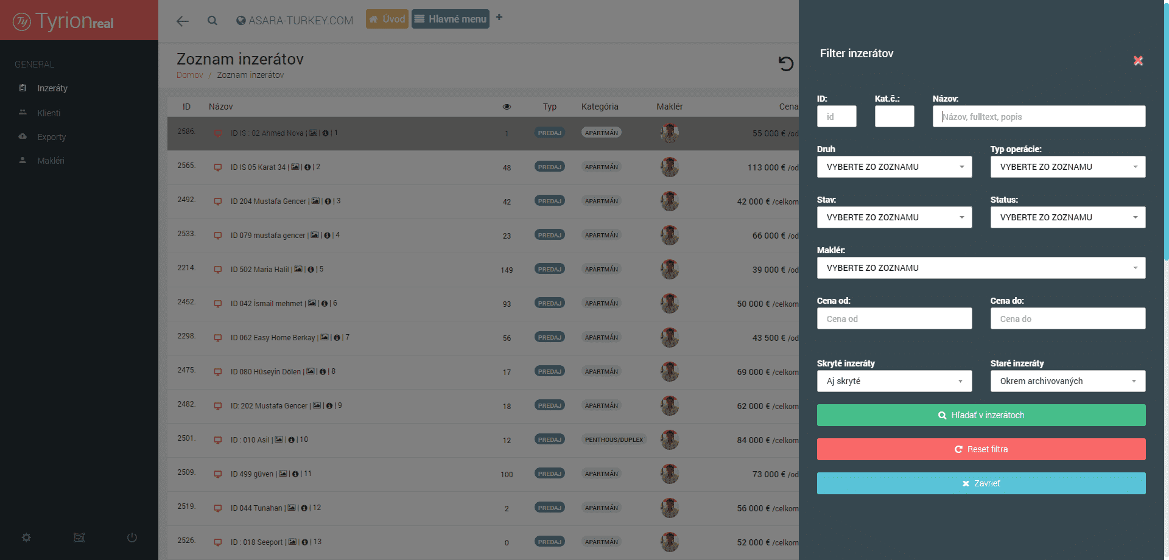Select Exporty in the sidebar

[51, 137]
